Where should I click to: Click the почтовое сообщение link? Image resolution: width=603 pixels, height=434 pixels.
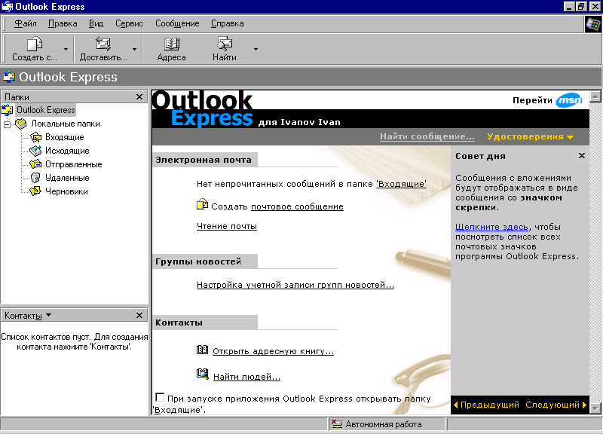coord(297,206)
